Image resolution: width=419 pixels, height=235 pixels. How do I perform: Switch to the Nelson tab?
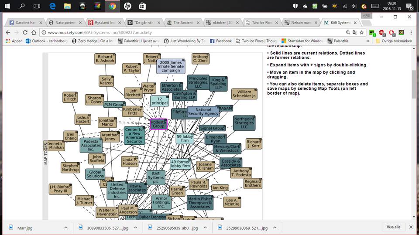[x=300, y=23]
